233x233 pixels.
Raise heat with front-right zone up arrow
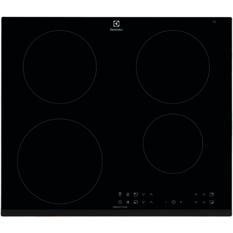click(x=204, y=202)
